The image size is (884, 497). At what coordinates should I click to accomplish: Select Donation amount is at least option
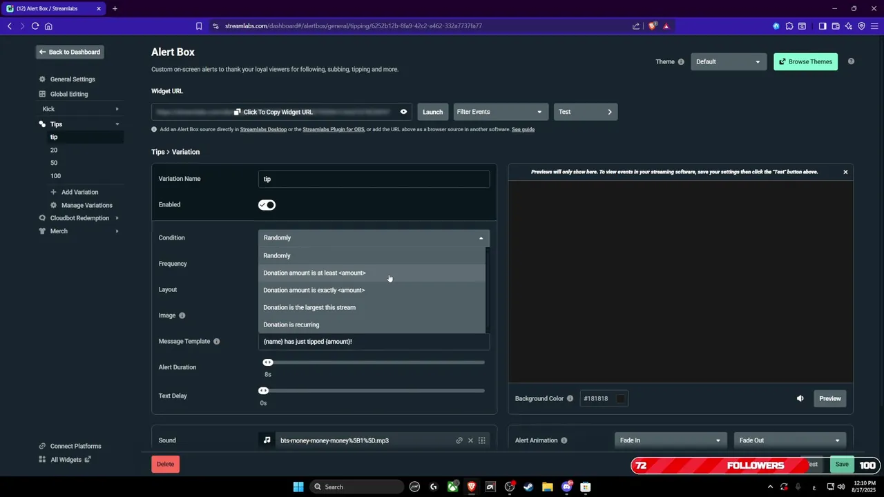click(x=372, y=273)
